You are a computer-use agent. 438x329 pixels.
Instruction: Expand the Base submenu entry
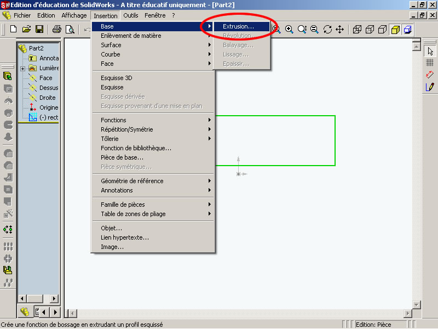(153, 26)
